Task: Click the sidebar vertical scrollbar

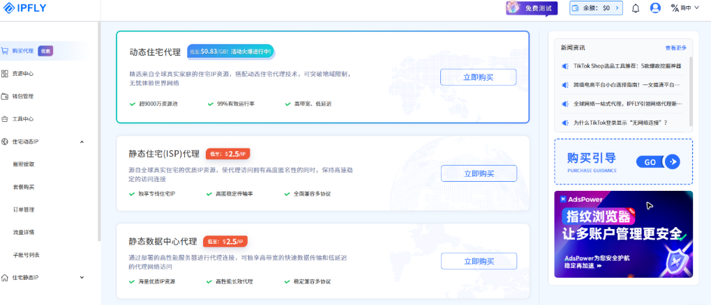Action: click(99, 131)
